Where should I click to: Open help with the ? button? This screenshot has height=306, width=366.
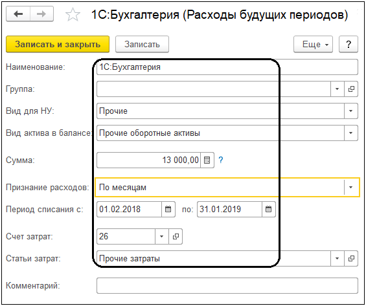click(349, 44)
